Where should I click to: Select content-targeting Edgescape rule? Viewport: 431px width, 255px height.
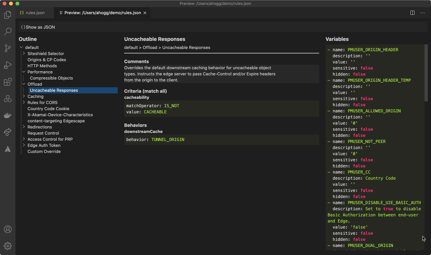[56, 121]
